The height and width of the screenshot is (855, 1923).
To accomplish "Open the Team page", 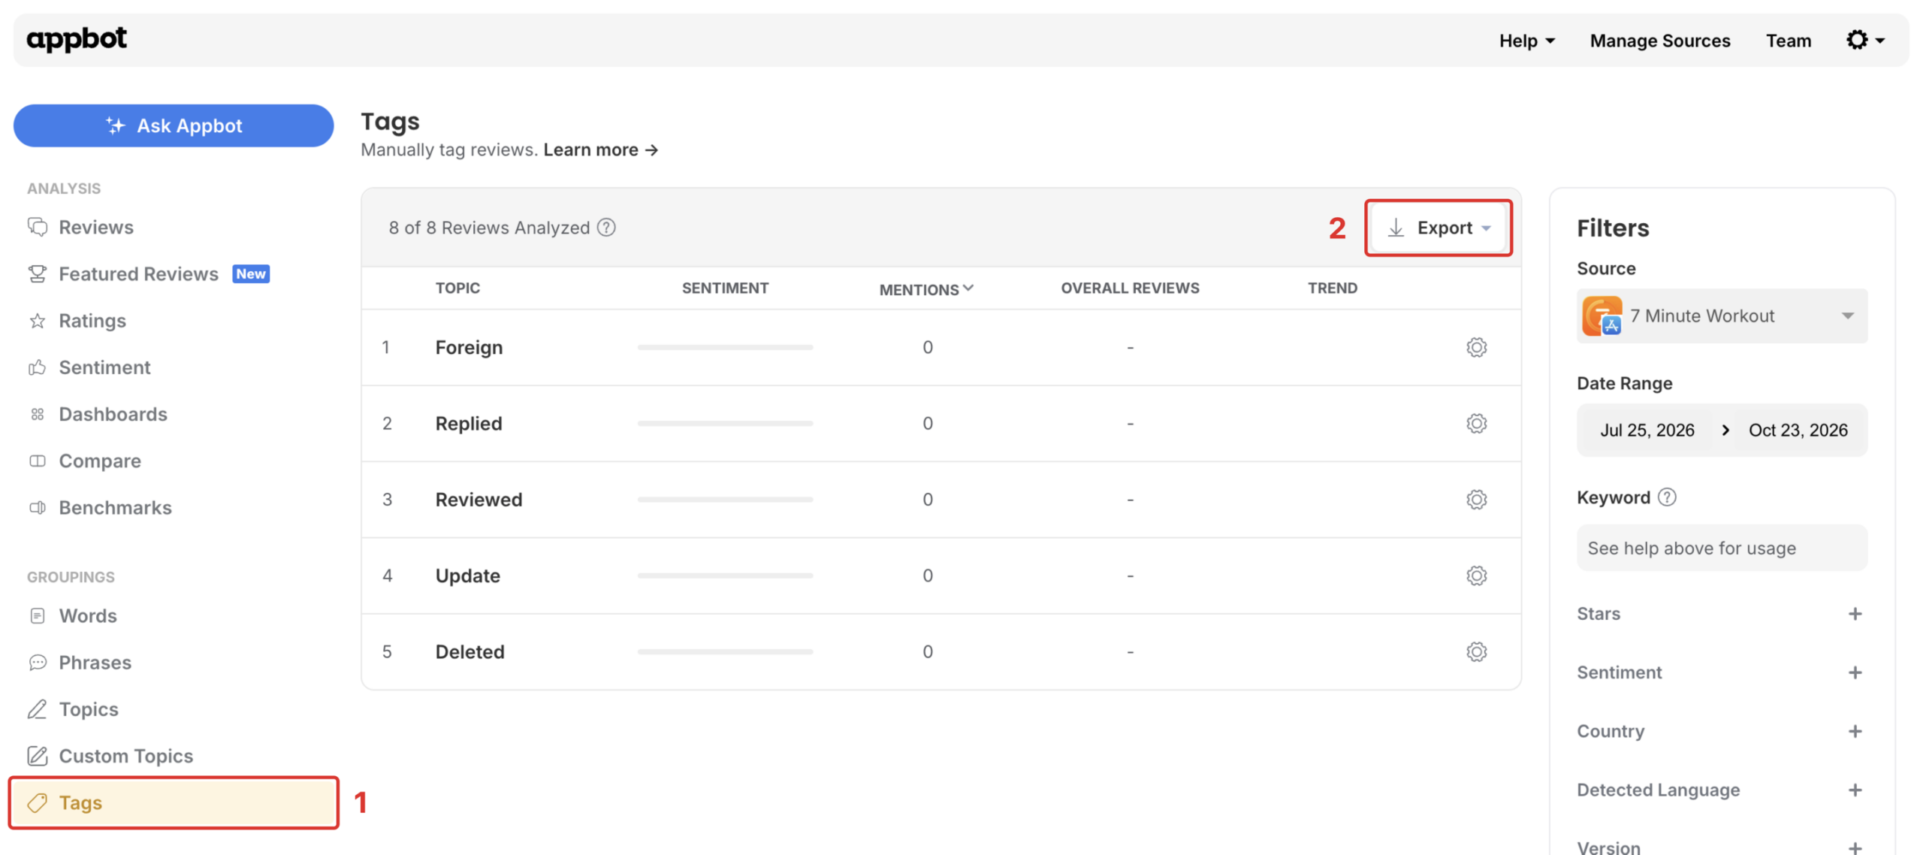I will 1787,41.
